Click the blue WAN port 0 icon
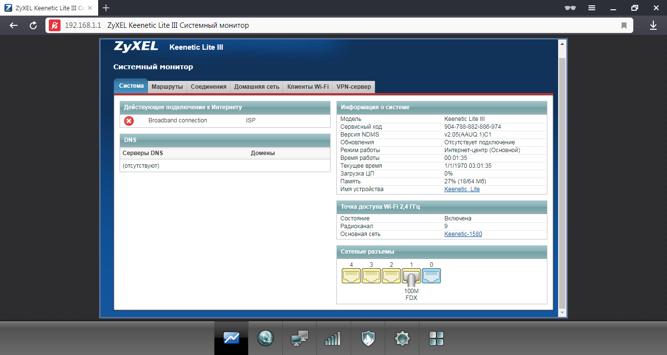The width and height of the screenshot is (667, 355). [x=431, y=276]
